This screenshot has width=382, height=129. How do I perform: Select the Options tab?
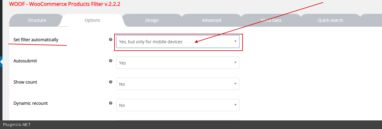(92, 20)
